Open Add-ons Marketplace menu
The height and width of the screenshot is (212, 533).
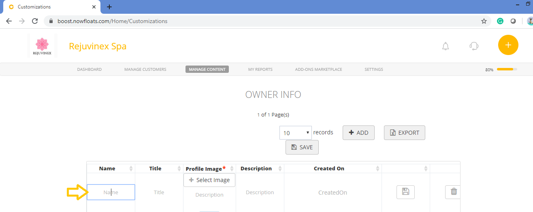tap(319, 69)
